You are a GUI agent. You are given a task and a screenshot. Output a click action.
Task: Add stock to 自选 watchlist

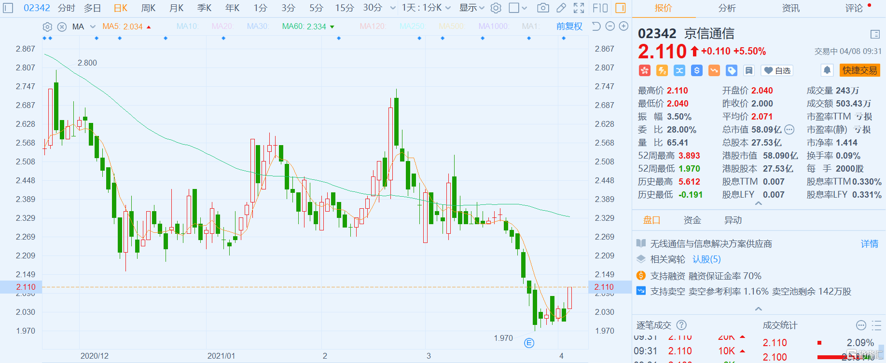pyautogui.click(x=777, y=70)
